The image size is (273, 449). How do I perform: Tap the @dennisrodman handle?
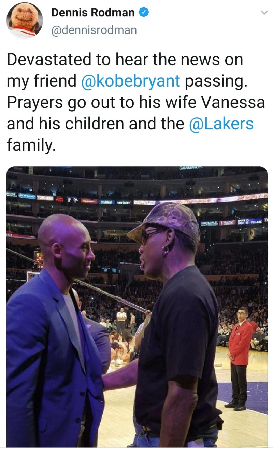(x=94, y=30)
